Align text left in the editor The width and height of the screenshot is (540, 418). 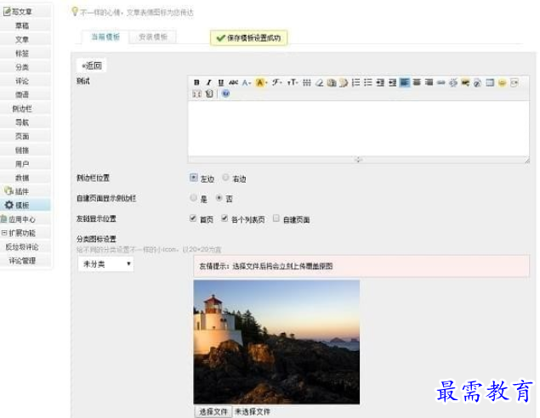pyautogui.click(x=405, y=82)
